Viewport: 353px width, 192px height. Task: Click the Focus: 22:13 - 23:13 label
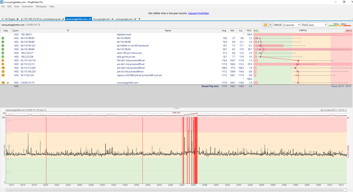point(341,86)
